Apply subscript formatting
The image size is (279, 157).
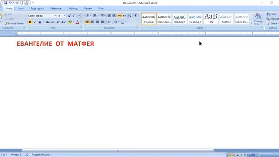point(53,22)
